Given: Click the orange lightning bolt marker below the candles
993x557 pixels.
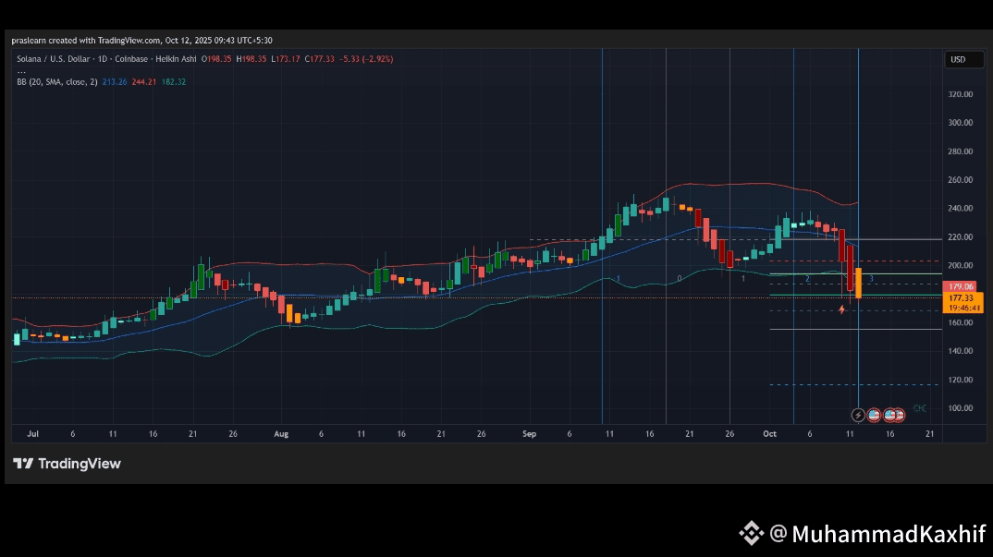Looking at the screenshot, I should [841, 309].
